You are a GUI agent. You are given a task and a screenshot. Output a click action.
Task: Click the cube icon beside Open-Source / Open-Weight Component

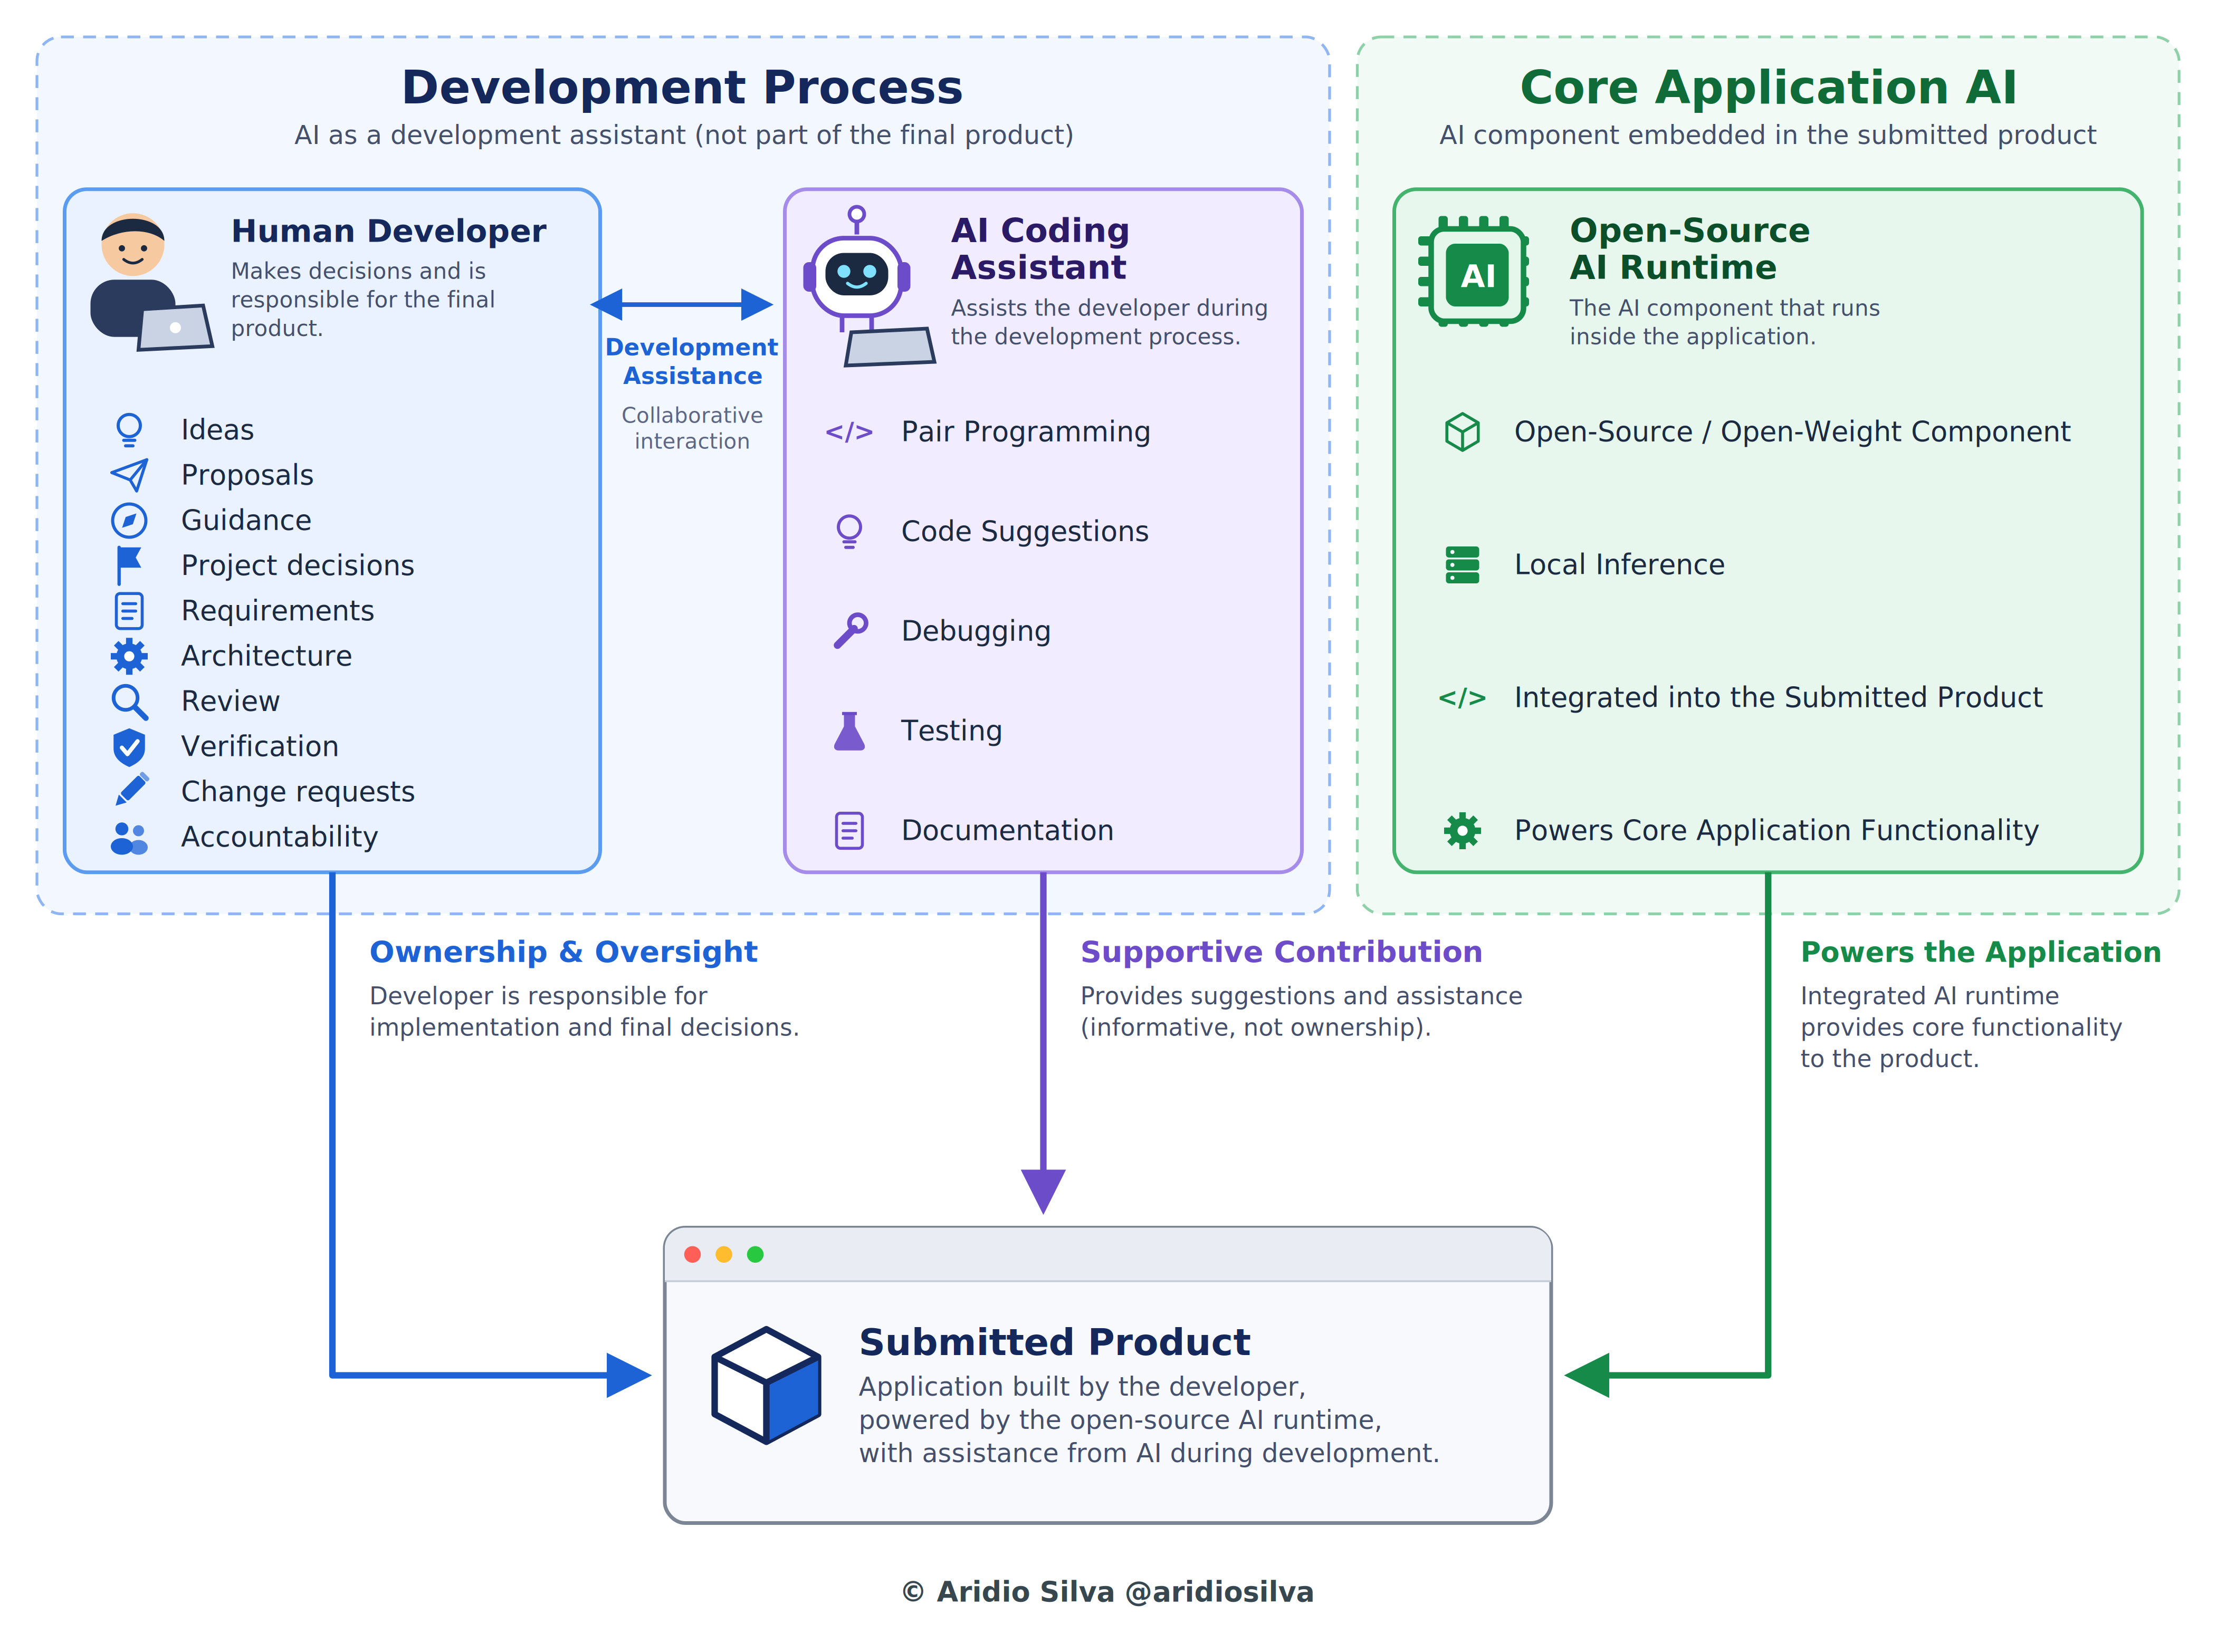[1462, 432]
